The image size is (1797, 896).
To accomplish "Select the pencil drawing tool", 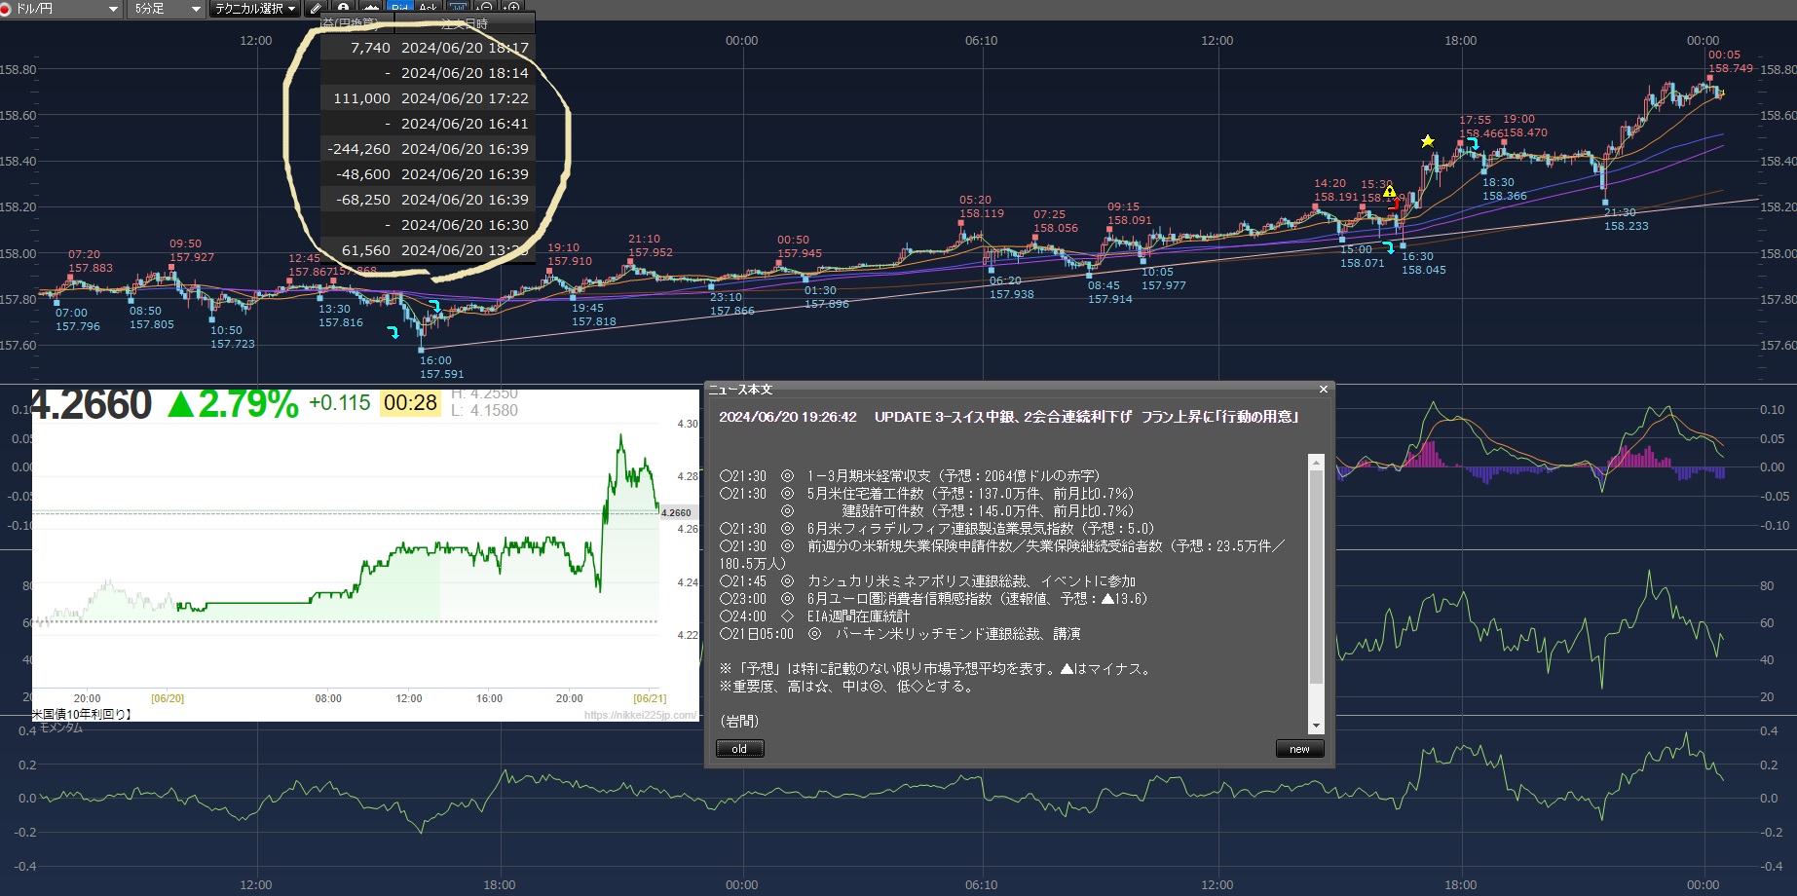I will tap(316, 9).
